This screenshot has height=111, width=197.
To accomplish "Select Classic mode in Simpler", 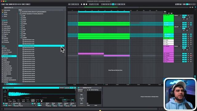I will tap(5, 91).
